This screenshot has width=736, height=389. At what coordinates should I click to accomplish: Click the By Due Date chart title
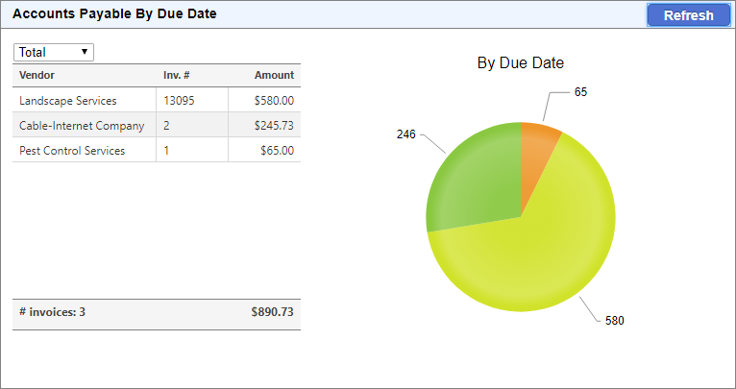tap(520, 63)
